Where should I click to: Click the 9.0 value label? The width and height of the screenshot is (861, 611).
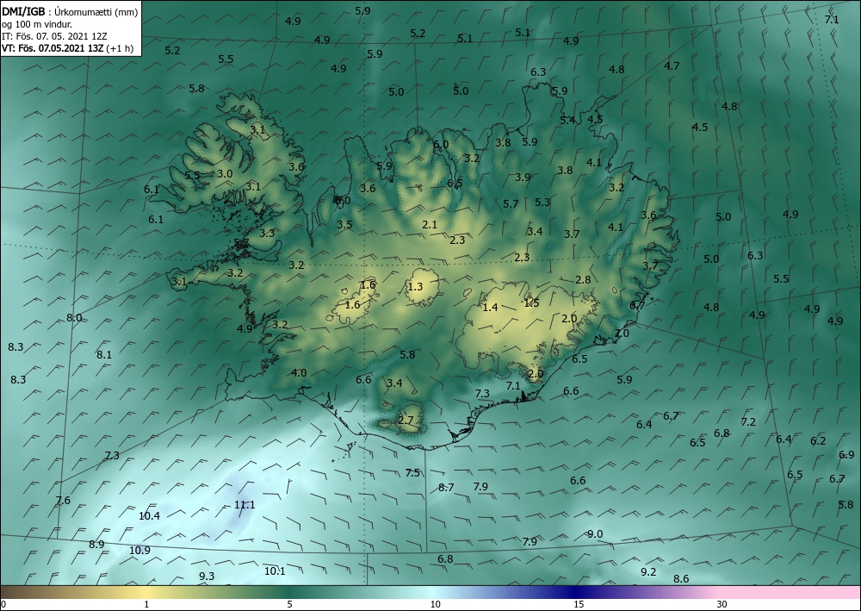(595, 534)
